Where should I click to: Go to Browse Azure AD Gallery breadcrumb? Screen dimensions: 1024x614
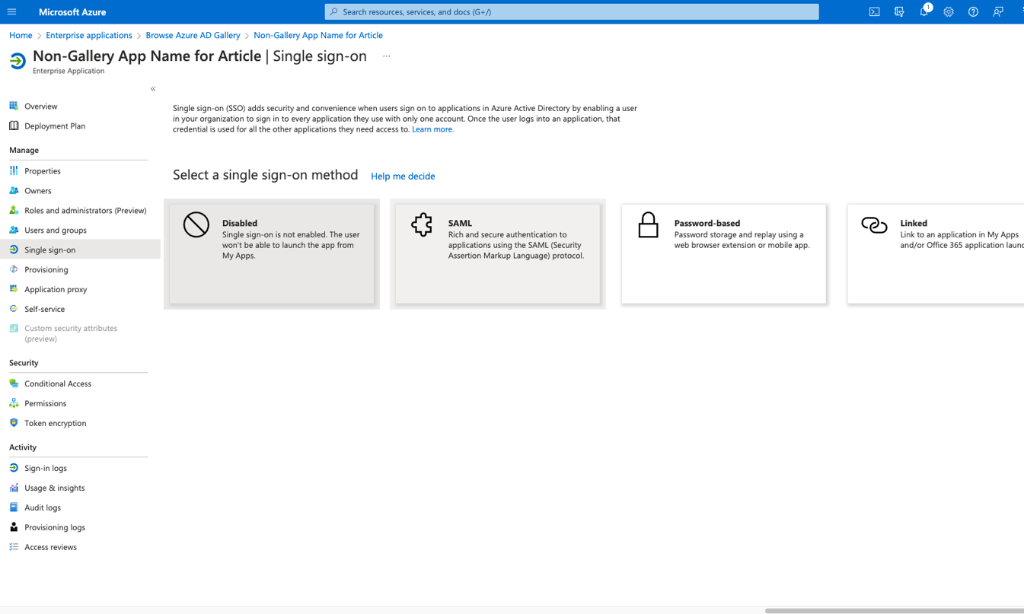pos(193,35)
